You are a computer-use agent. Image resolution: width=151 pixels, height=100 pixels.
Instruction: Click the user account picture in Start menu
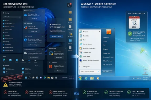pyautogui.click(x=109, y=32)
